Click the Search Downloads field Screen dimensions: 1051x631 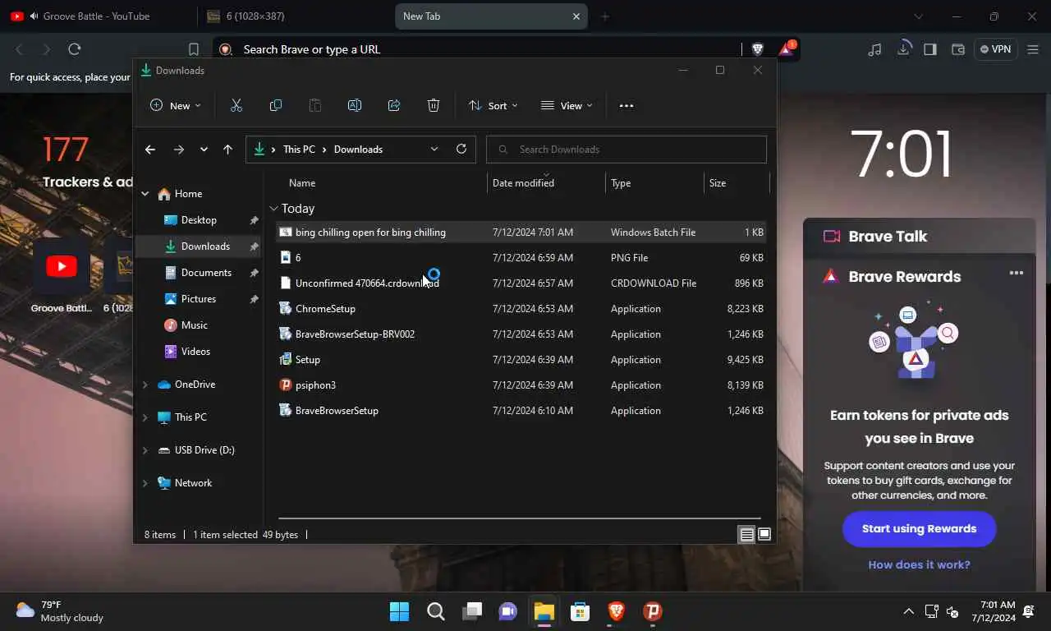coord(626,150)
